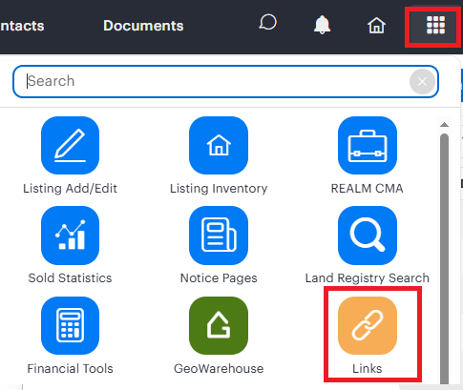Image resolution: width=463 pixels, height=390 pixels.
Task: Open the green GeoWarehouse icon
Action: click(219, 325)
